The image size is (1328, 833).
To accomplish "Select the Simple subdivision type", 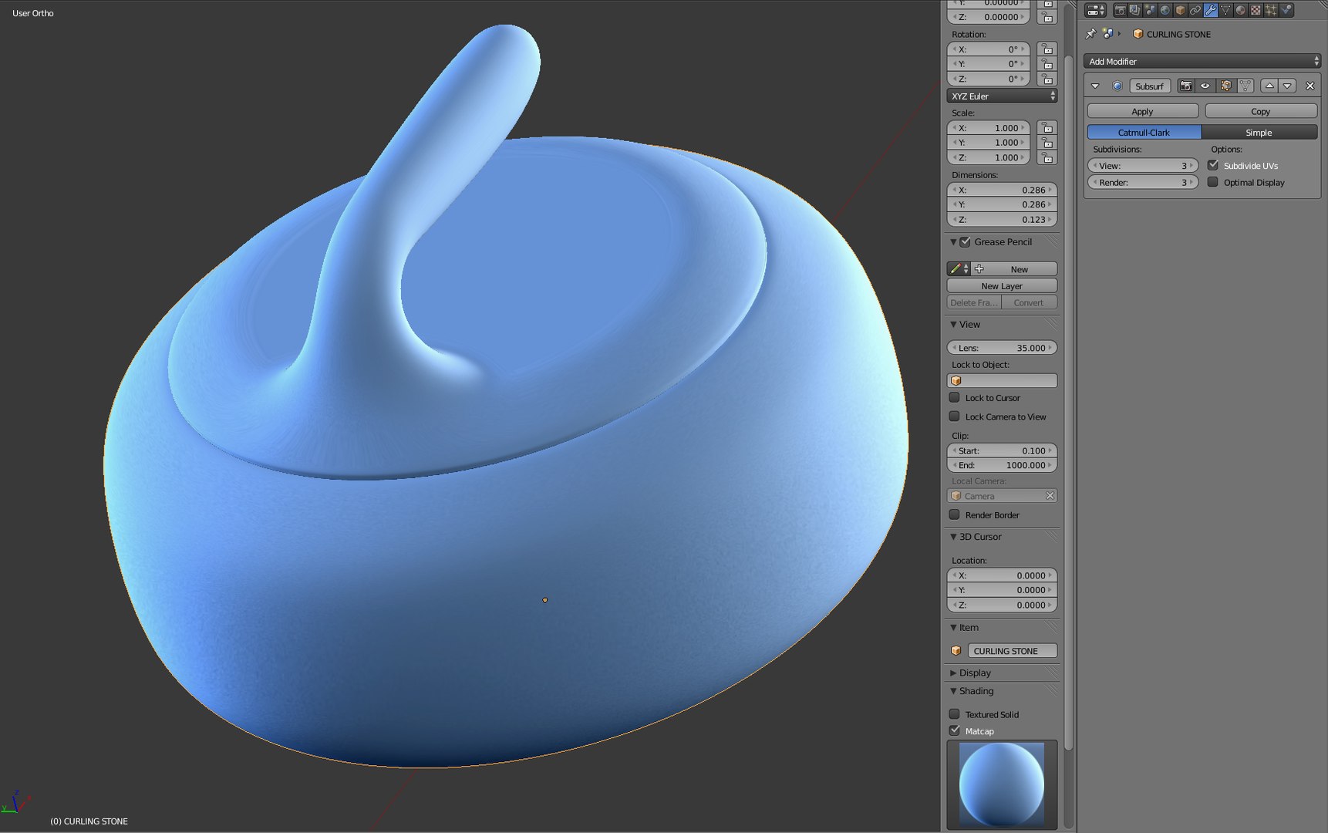I will (1259, 132).
